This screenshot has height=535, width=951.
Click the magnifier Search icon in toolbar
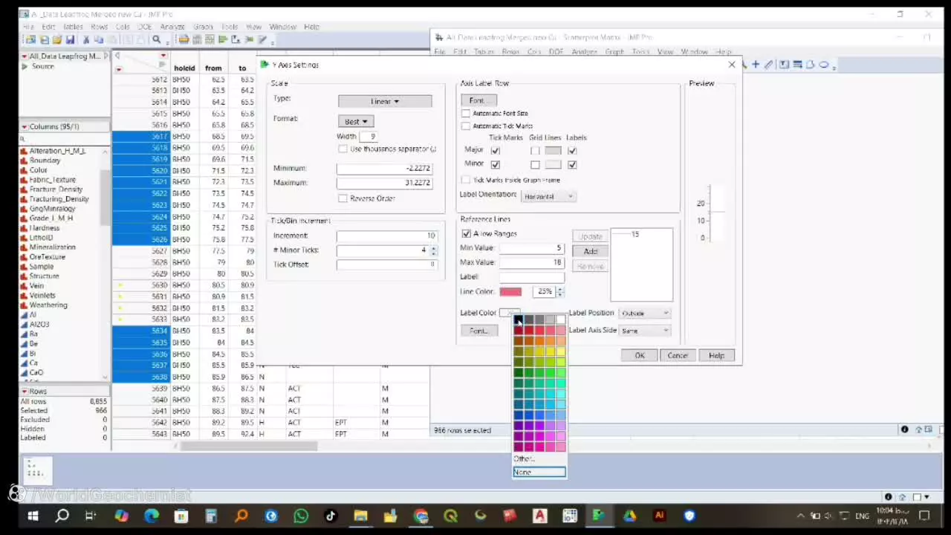coord(157,39)
